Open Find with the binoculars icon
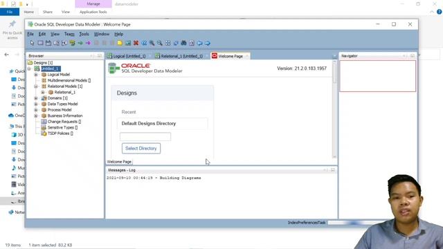This screenshot has width=443, height=249. [183, 43]
